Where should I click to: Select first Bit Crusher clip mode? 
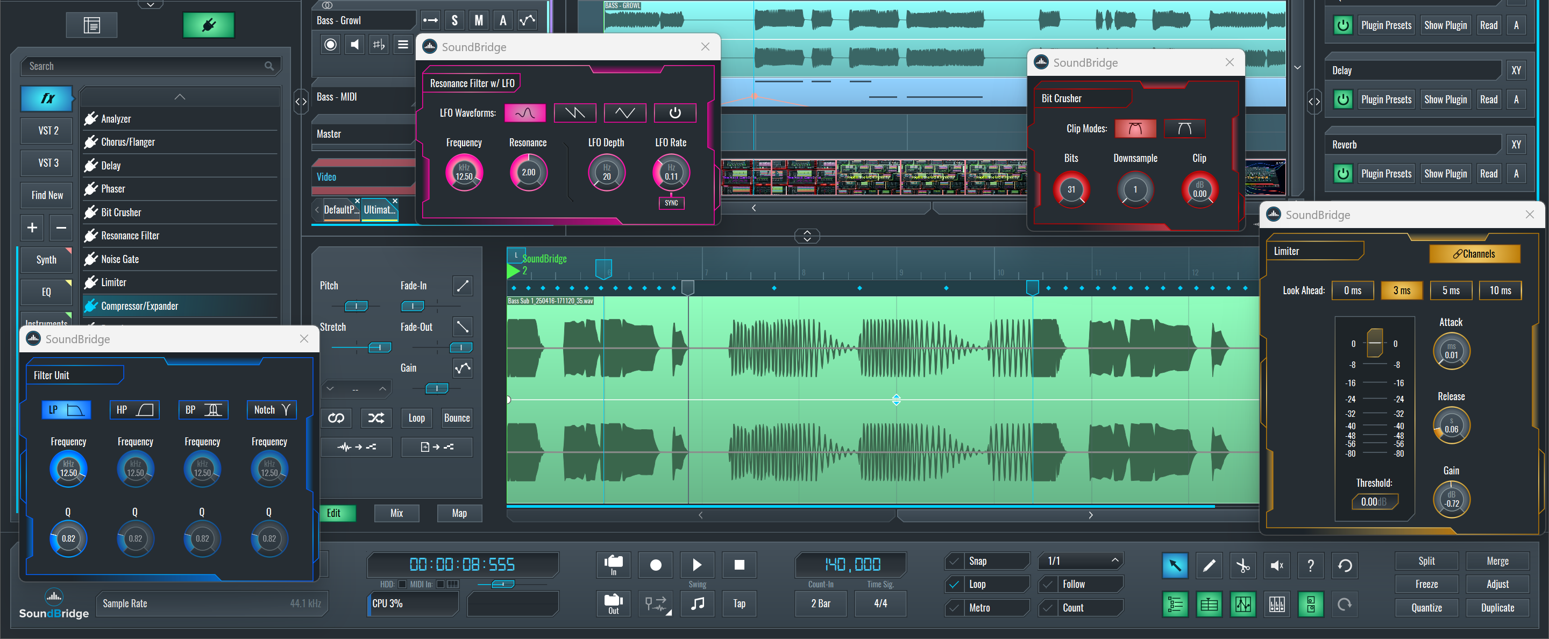(1135, 129)
